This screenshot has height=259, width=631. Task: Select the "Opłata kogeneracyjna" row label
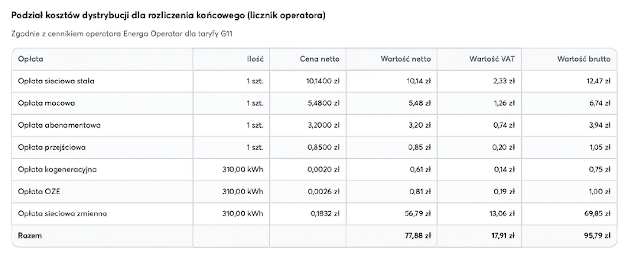click(57, 169)
